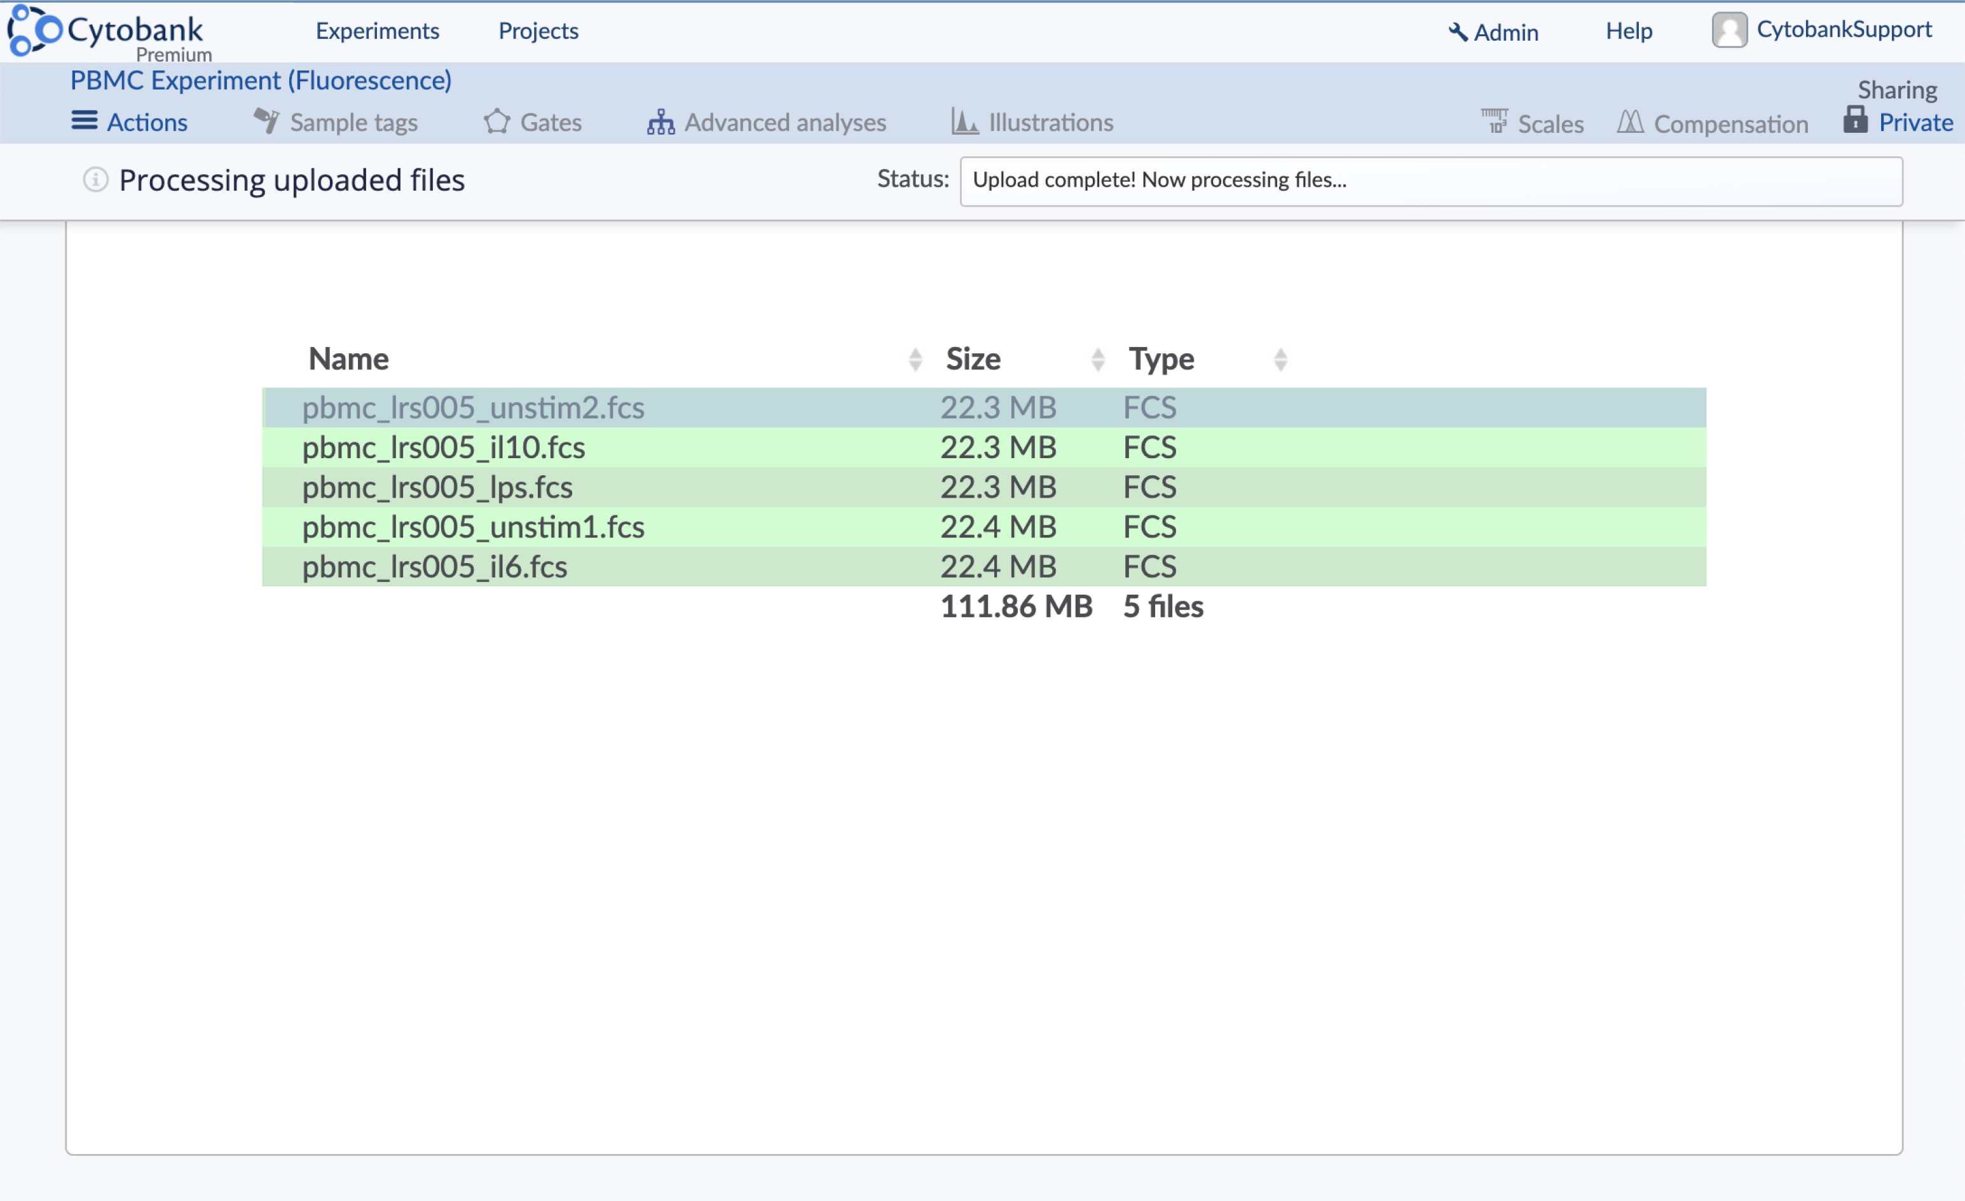The image size is (1965, 1201).
Task: Click the upload Status message field
Action: click(1431, 181)
